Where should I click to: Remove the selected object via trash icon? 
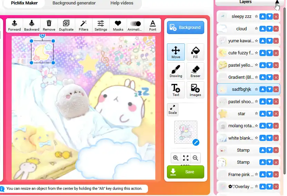click(49, 25)
